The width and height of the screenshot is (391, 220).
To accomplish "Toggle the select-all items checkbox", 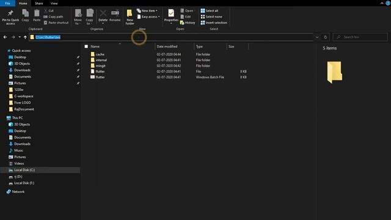I will (x=86, y=46).
